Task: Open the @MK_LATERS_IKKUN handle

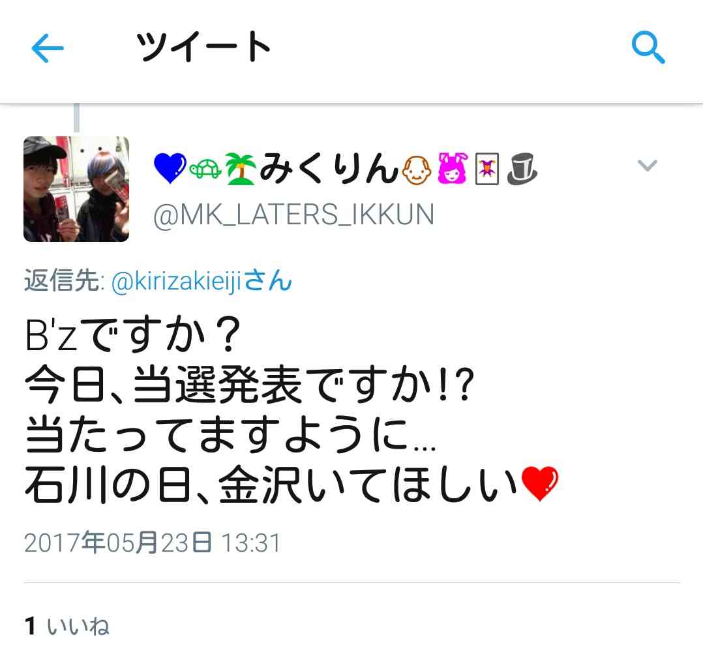Action: coord(293,215)
